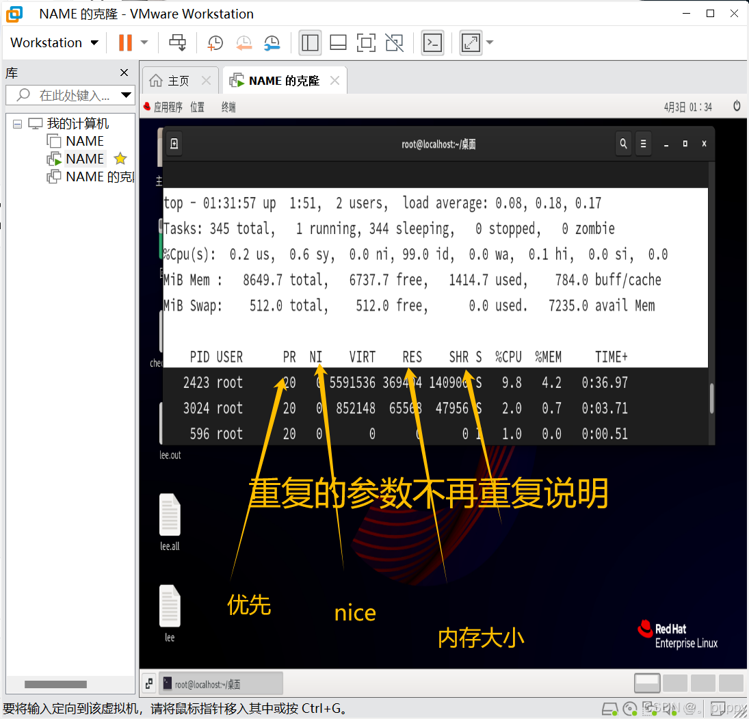Viewport: 749px width, 719px height.
Task: Open the Snapshot Manager
Action: pos(272,42)
